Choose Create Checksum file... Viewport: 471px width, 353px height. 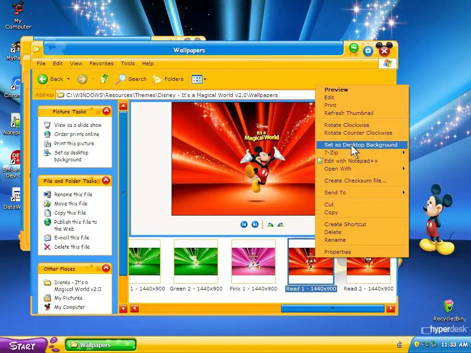coord(362,180)
